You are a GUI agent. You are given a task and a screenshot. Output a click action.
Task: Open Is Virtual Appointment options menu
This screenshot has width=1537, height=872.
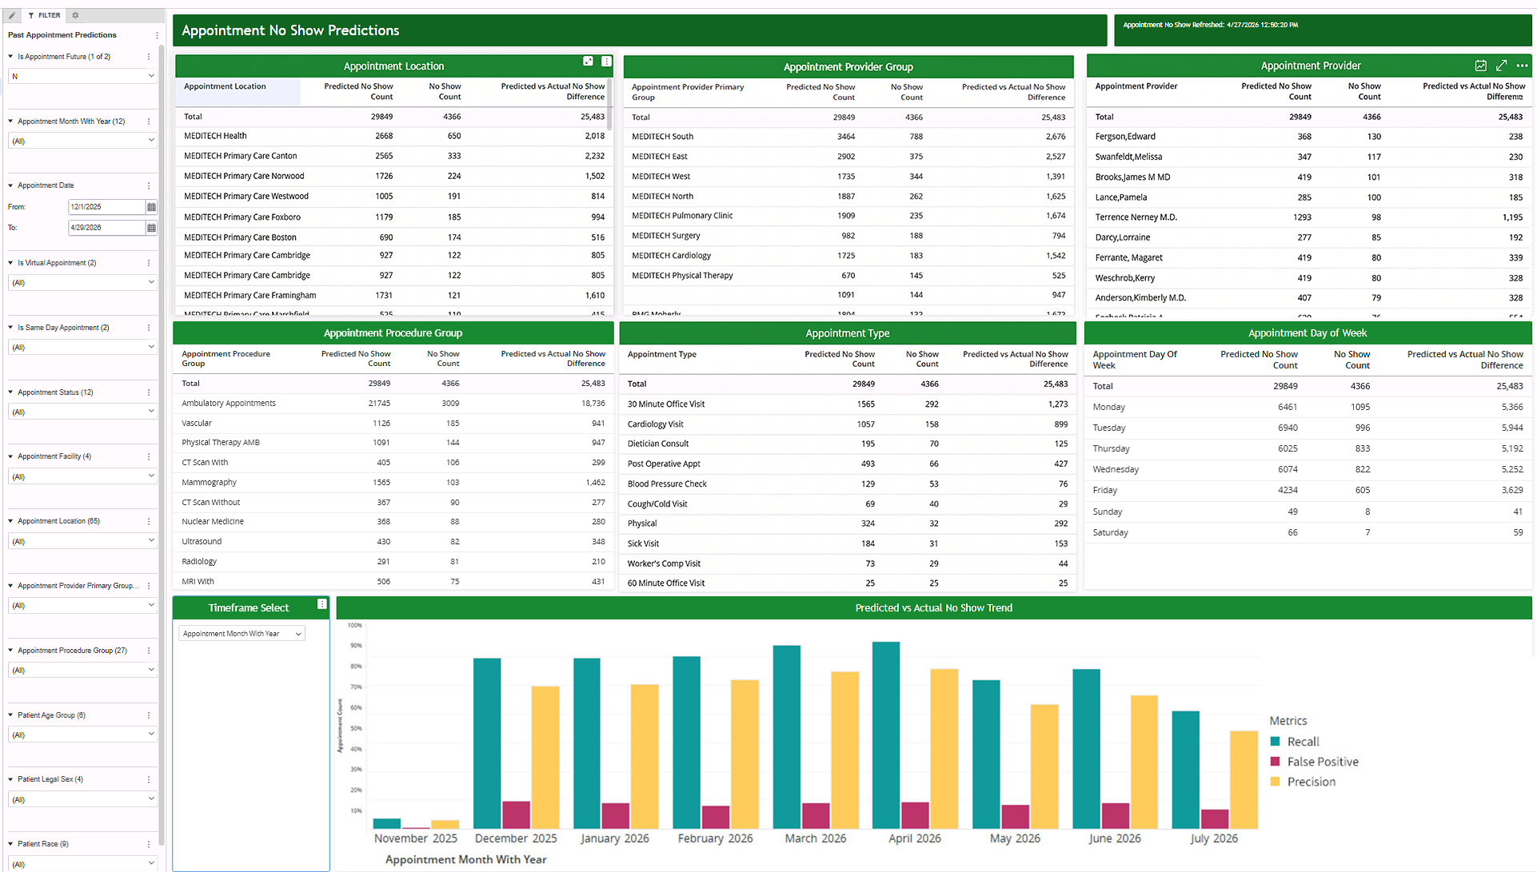pos(149,263)
